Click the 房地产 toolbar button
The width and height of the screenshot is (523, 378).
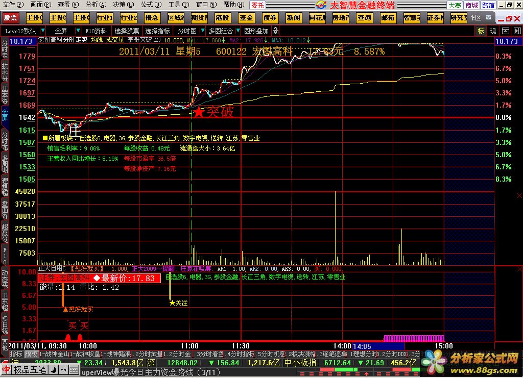(341, 18)
